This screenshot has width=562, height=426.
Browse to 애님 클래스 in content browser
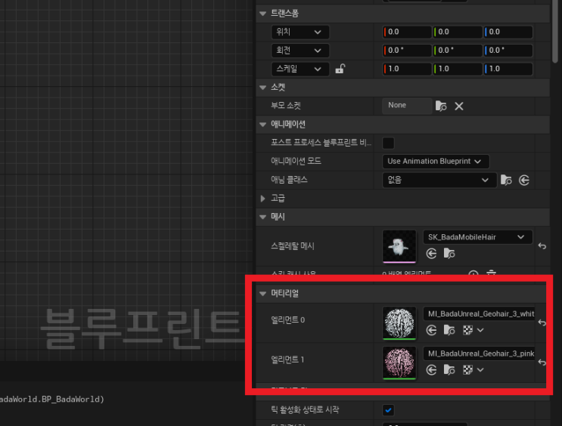tap(506, 180)
